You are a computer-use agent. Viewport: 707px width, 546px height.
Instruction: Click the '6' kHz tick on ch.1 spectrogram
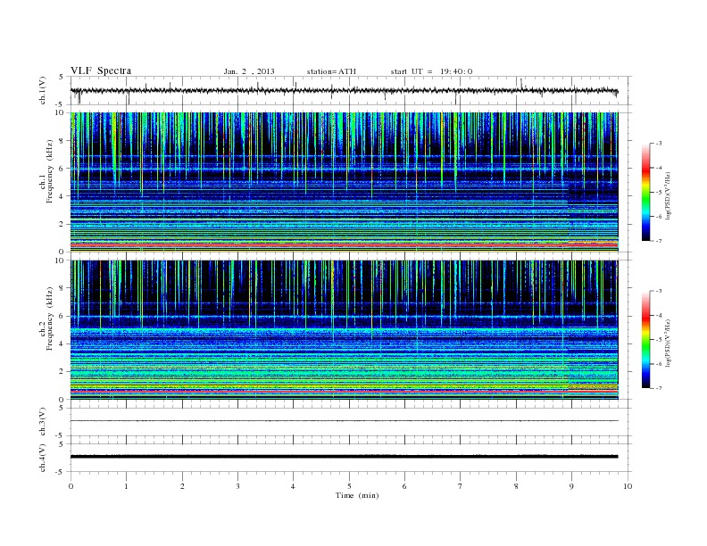coord(62,168)
